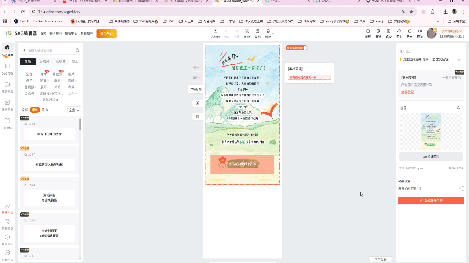The width and height of the screenshot is (469, 263).
Task: Click the filter icon inside the search box
Action: pos(77,50)
